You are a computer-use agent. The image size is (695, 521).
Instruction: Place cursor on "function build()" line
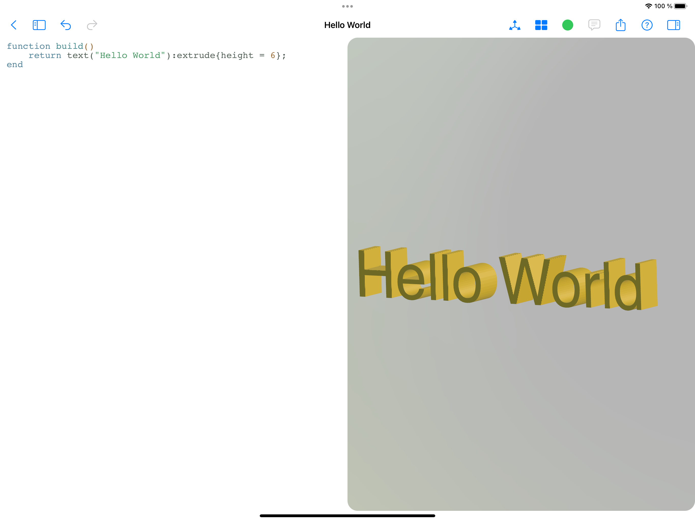coord(50,46)
